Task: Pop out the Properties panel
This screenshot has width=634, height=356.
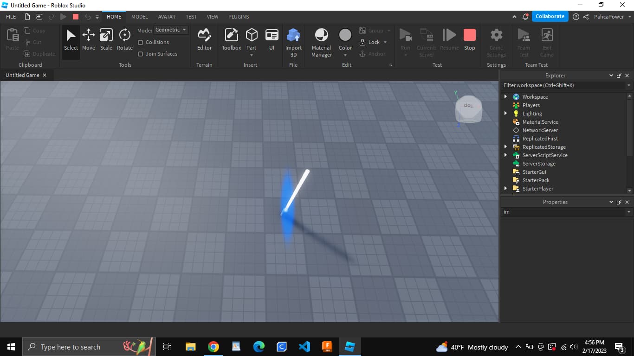Action: coord(619,202)
